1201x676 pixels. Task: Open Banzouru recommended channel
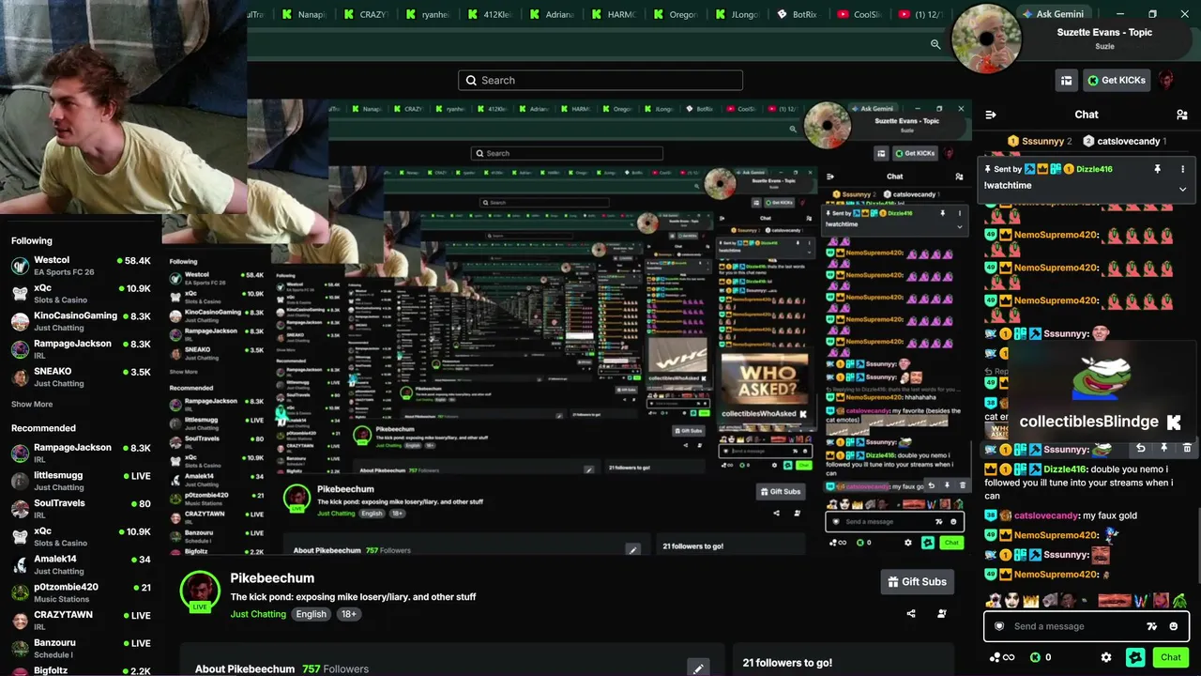pyautogui.click(x=80, y=648)
